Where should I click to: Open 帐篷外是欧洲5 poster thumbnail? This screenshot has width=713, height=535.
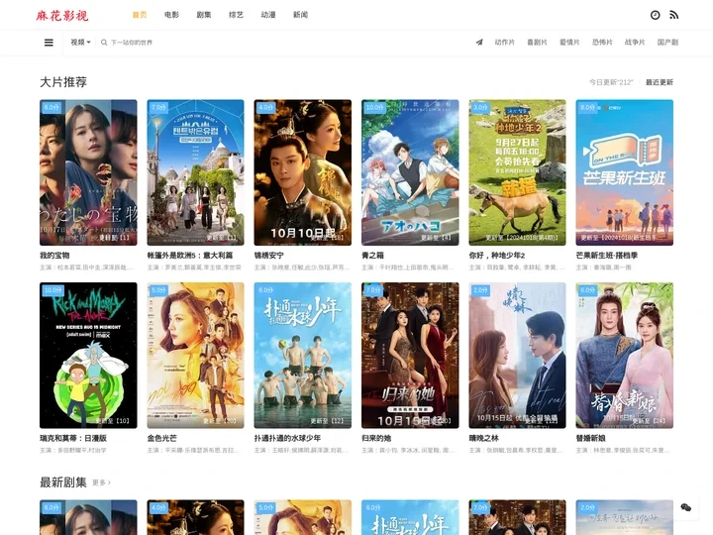pos(195,172)
